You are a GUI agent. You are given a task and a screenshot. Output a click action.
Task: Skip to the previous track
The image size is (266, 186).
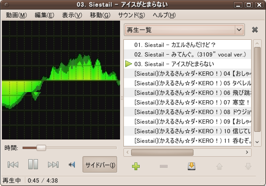(x=13, y=164)
